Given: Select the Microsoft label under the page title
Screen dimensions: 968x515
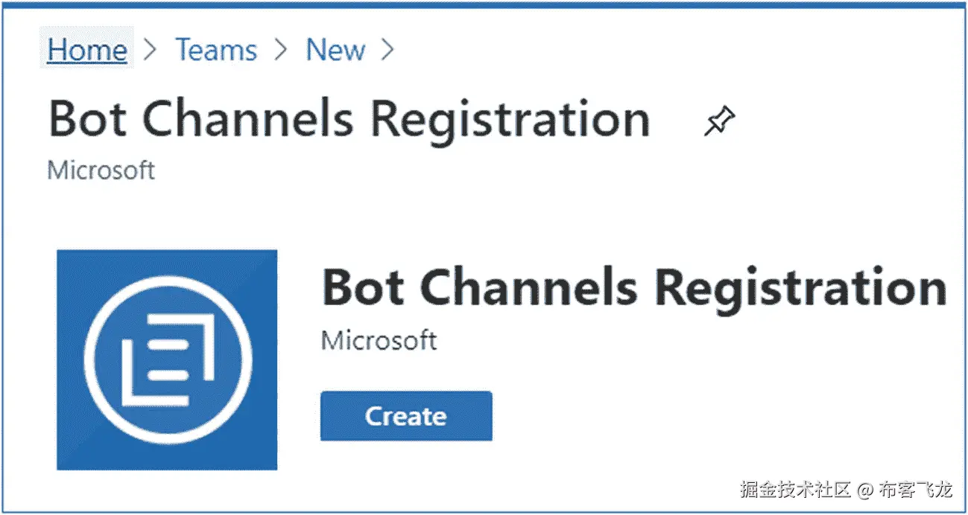Looking at the screenshot, I should pyautogui.click(x=101, y=170).
